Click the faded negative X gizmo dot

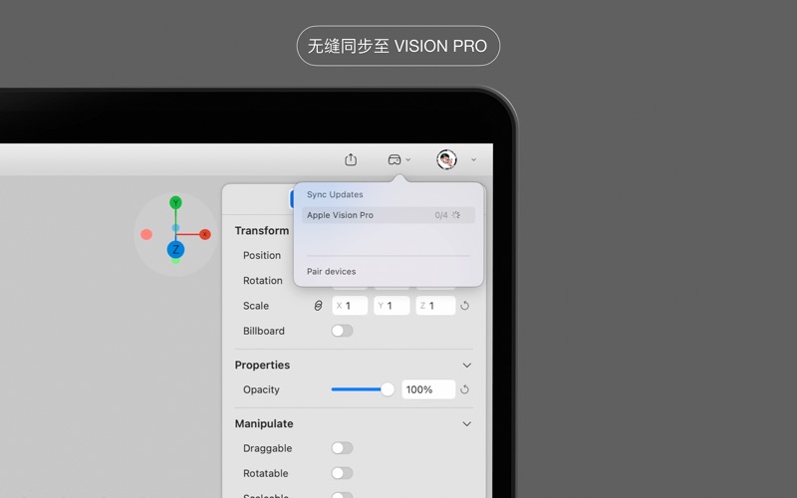[146, 234]
